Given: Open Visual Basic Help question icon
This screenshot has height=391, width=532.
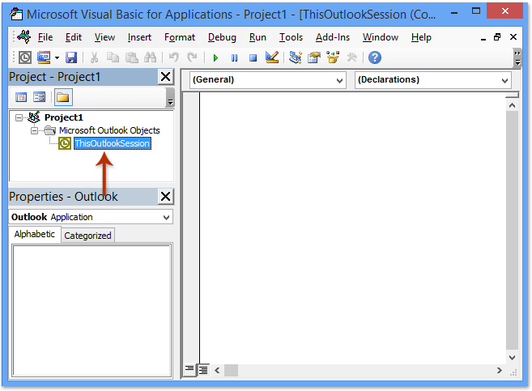Looking at the screenshot, I should click(375, 57).
